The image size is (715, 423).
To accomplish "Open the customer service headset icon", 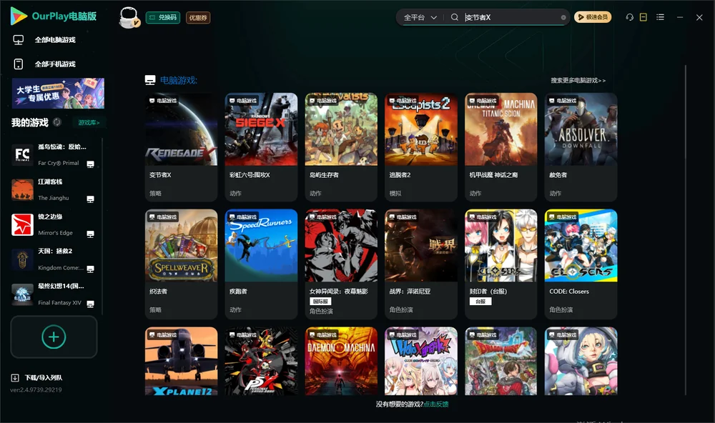I will pos(630,17).
